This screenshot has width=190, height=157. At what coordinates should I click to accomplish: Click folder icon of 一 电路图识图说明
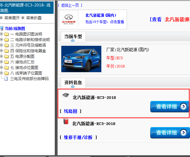click(6, 34)
